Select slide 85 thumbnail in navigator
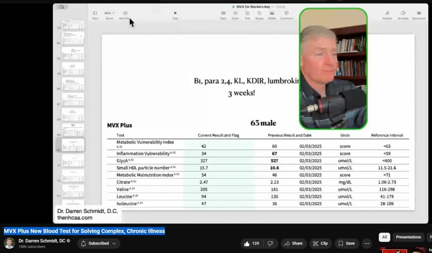Viewport: 432px width, 253px height. [73, 69]
